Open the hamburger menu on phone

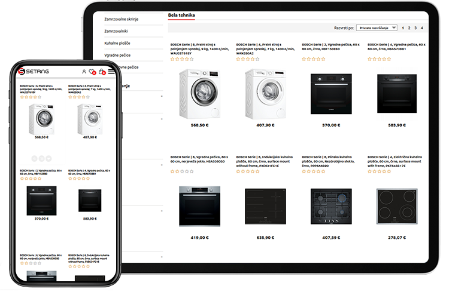click(111, 72)
